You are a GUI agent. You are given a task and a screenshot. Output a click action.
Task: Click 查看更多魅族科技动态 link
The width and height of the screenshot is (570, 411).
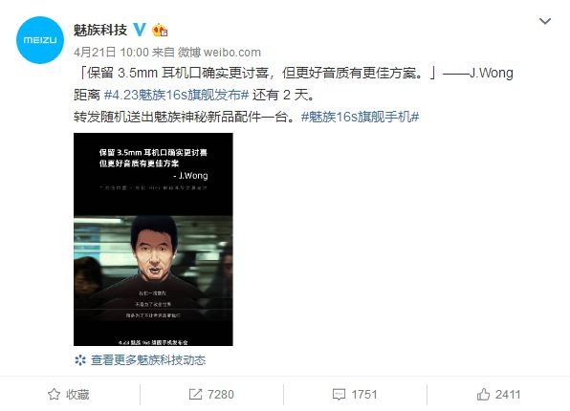pyautogui.click(x=148, y=360)
